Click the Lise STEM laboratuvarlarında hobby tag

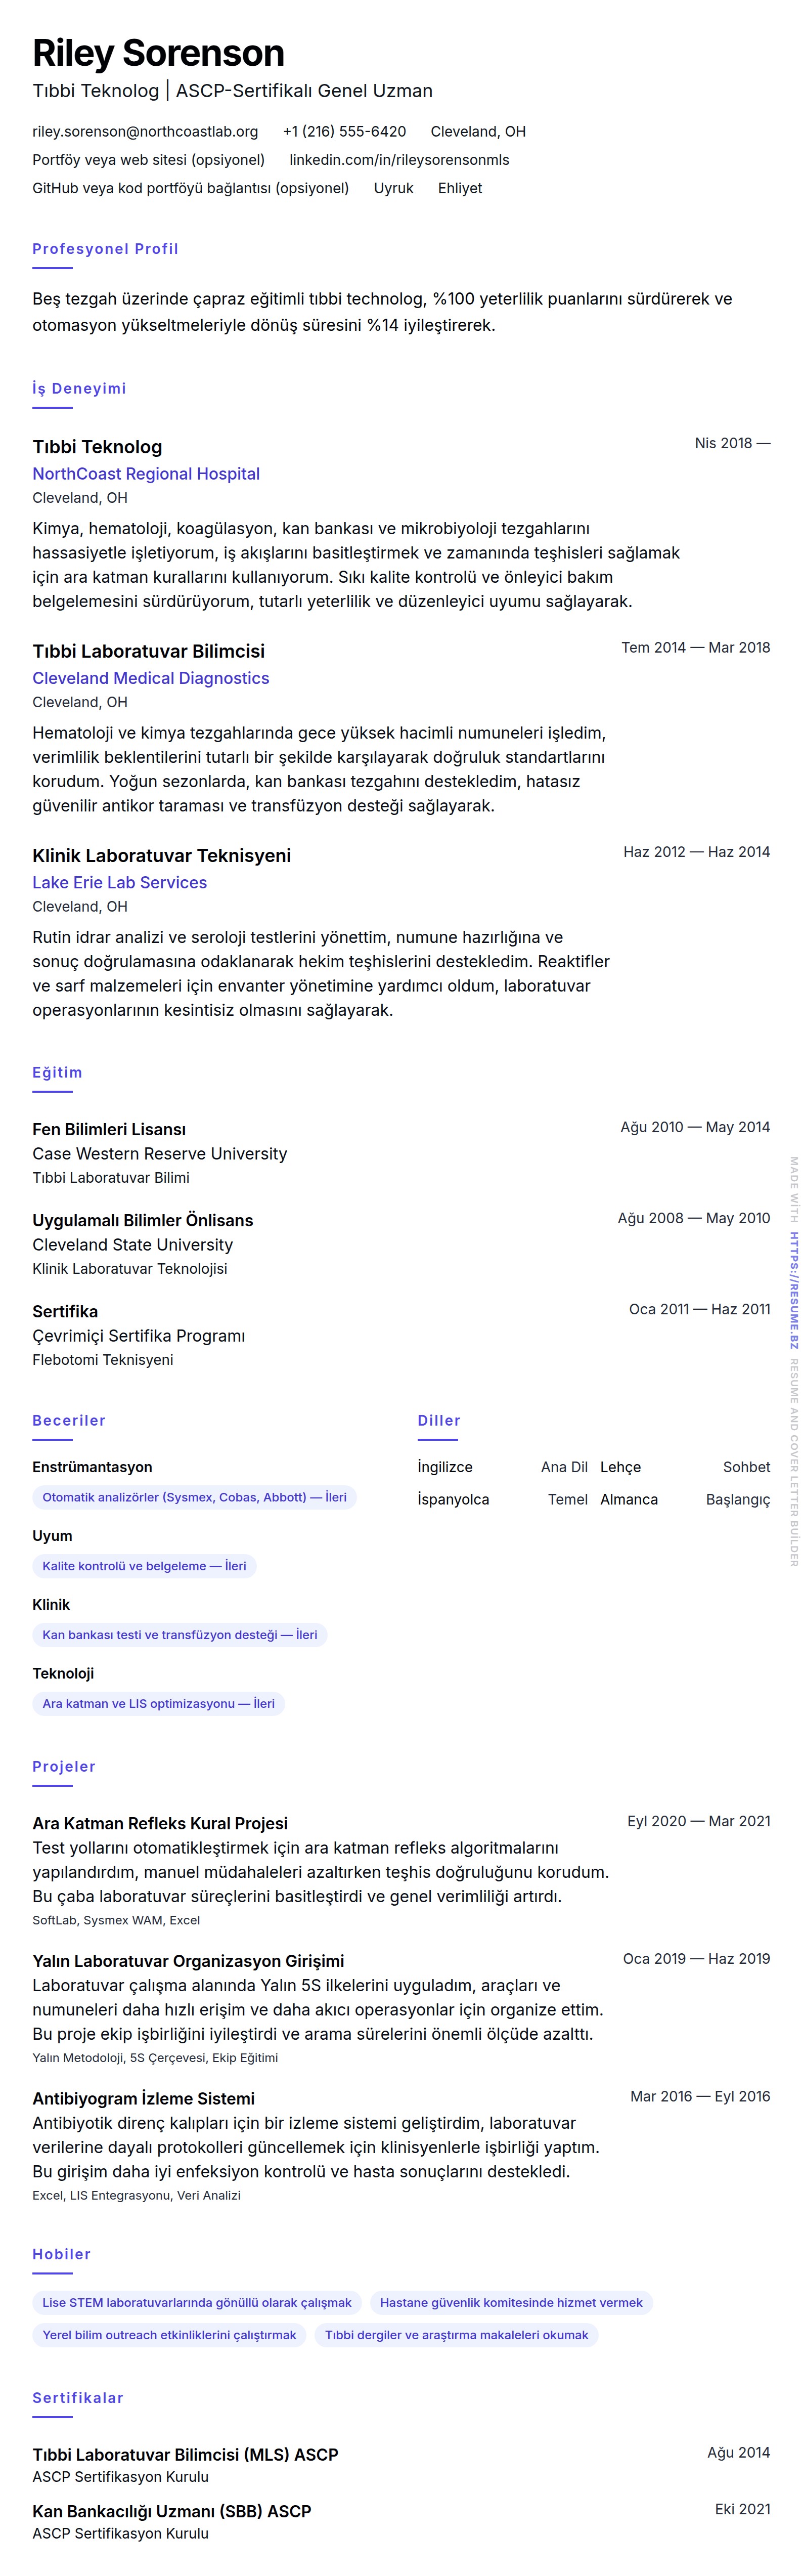point(197,2302)
